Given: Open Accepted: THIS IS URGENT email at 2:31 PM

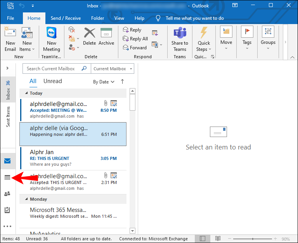Looking at the screenshot, I should pos(73,182).
